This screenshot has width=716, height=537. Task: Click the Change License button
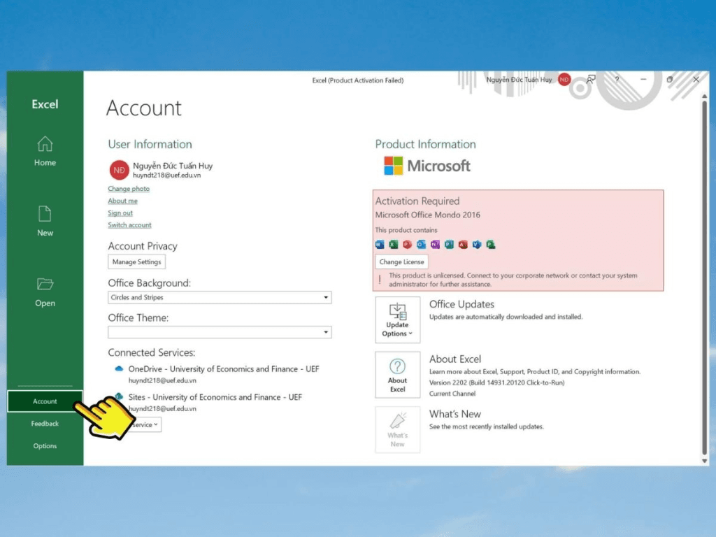tap(401, 262)
